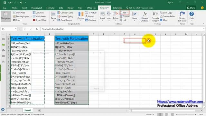Open the File menu
Screen dimensions: 206x116
[x=5, y=8]
